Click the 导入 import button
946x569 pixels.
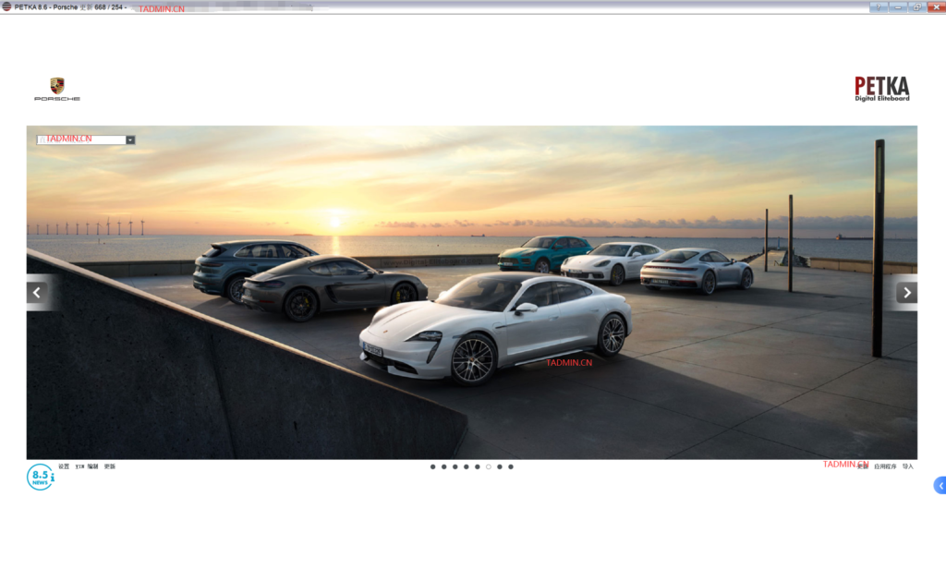(x=908, y=466)
